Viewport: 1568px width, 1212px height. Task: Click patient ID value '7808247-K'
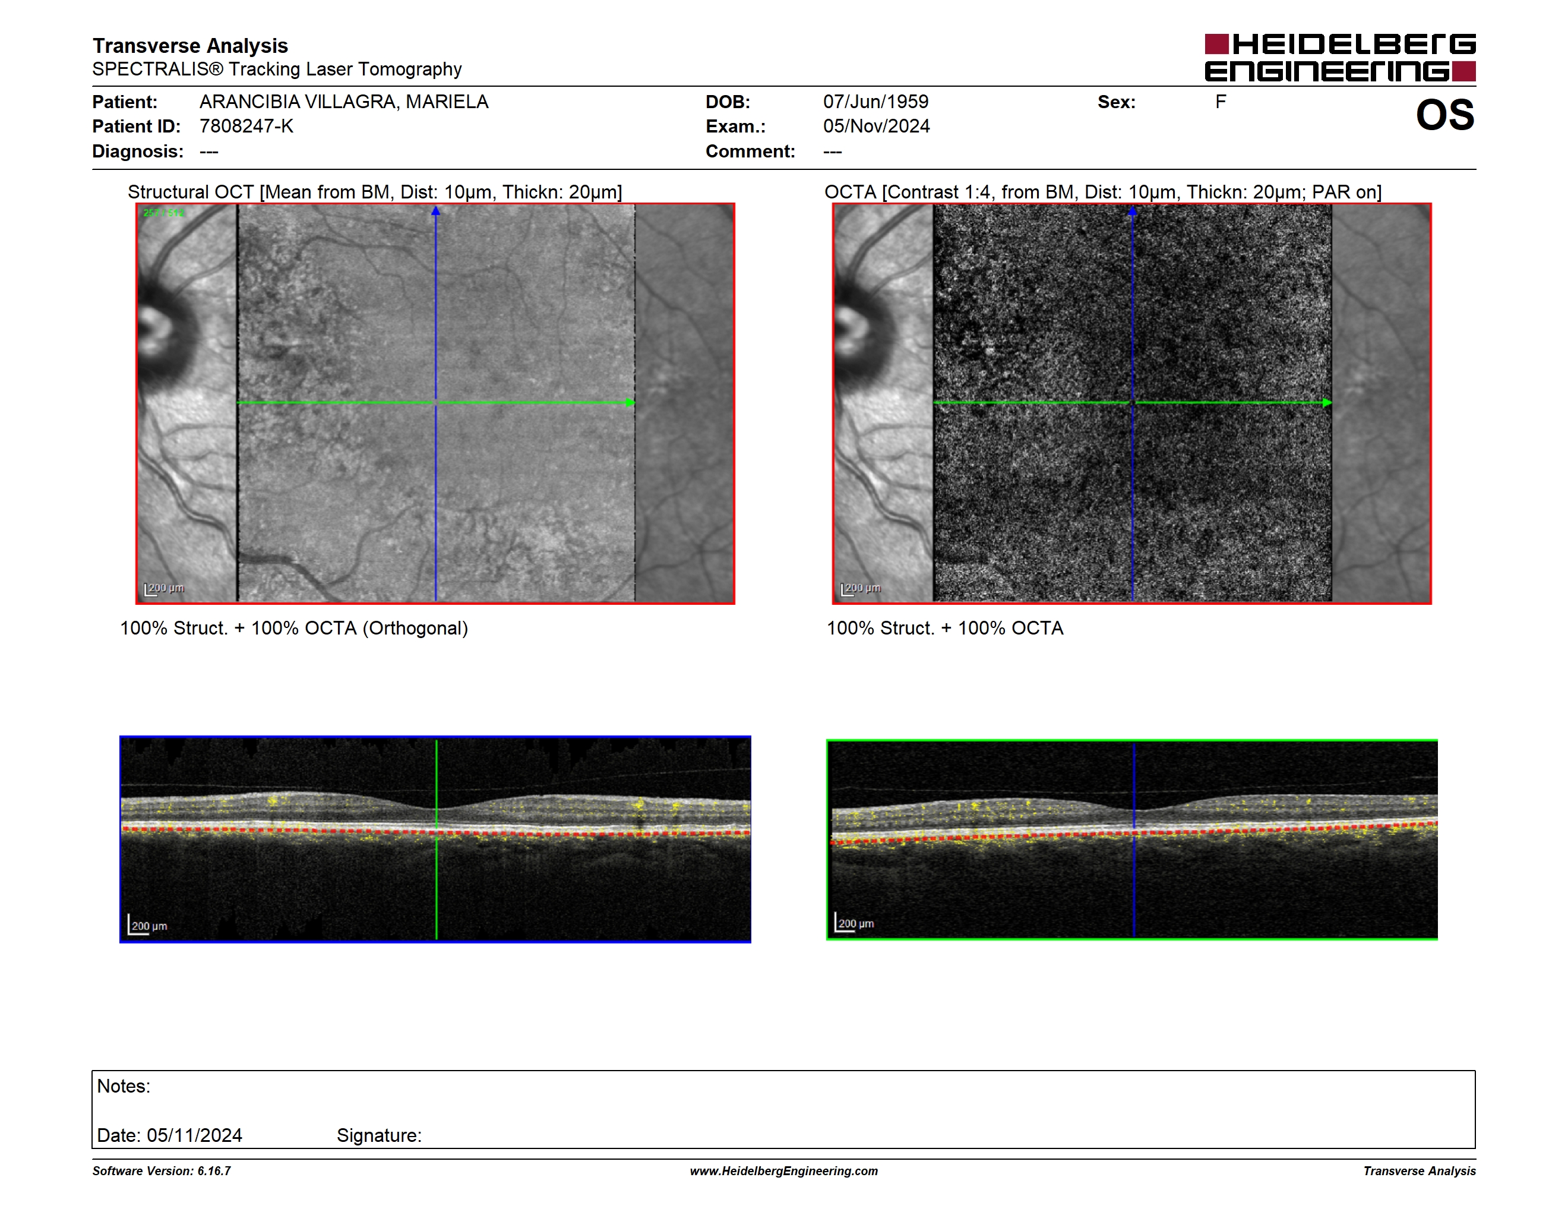pos(246,127)
